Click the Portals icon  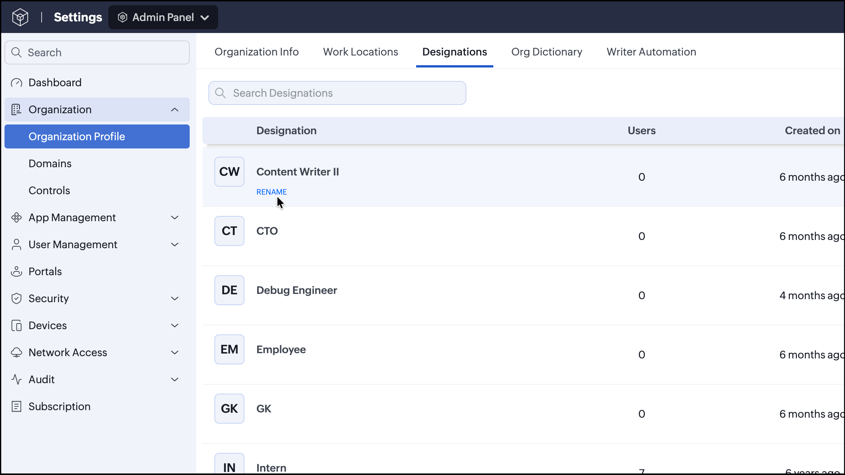point(16,271)
